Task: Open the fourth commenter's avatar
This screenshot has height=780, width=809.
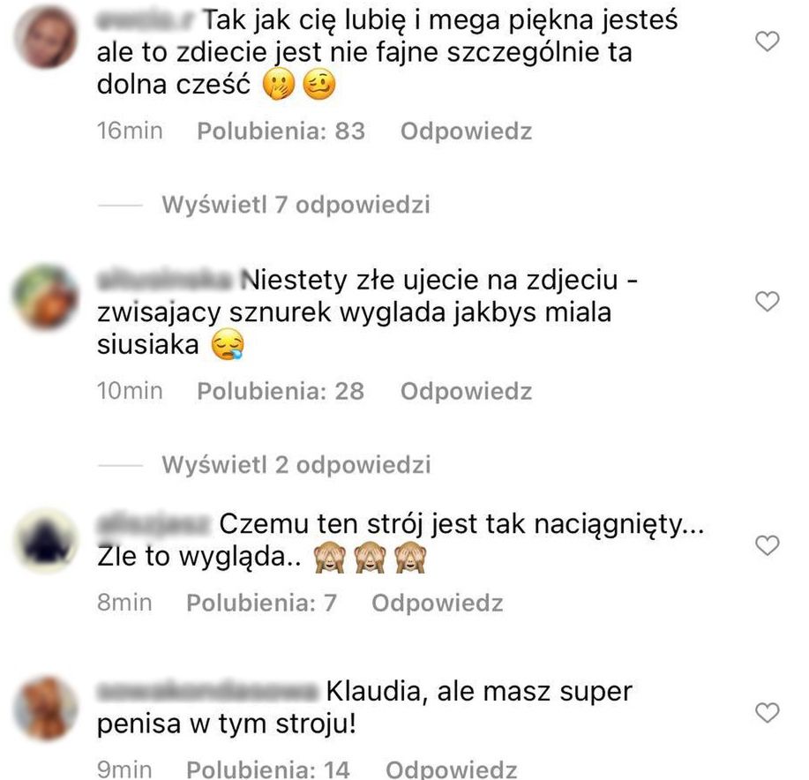Action: 47,709
